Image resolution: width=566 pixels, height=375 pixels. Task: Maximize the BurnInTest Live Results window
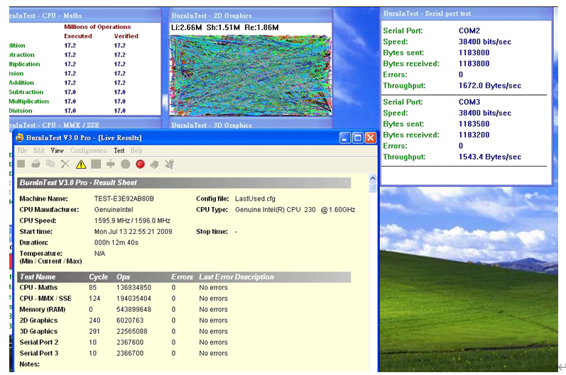(358, 138)
